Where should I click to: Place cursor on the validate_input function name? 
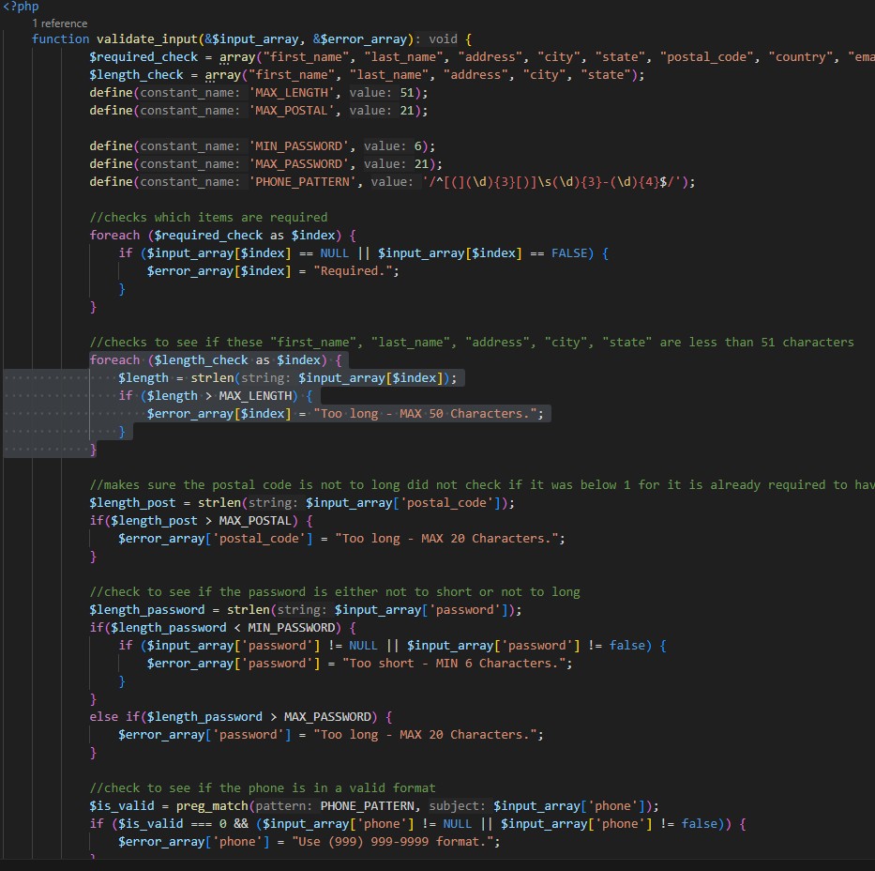coord(147,39)
